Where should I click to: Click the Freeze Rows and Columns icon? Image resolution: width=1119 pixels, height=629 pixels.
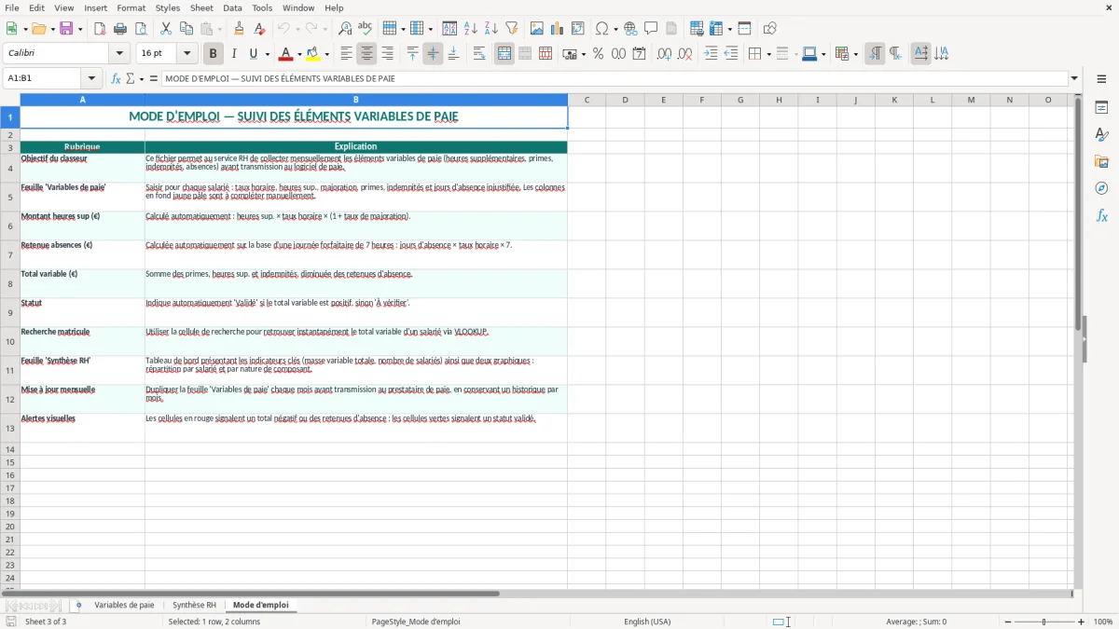(716, 29)
